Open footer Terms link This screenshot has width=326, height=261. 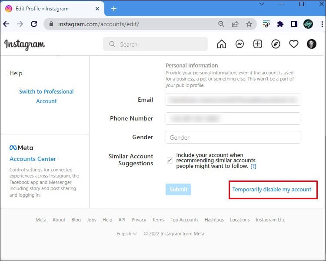click(x=158, y=220)
